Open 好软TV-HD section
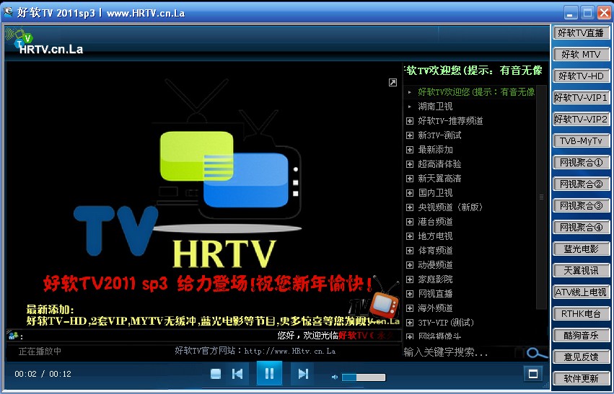614x394 pixels. click(x=581, y=76)
